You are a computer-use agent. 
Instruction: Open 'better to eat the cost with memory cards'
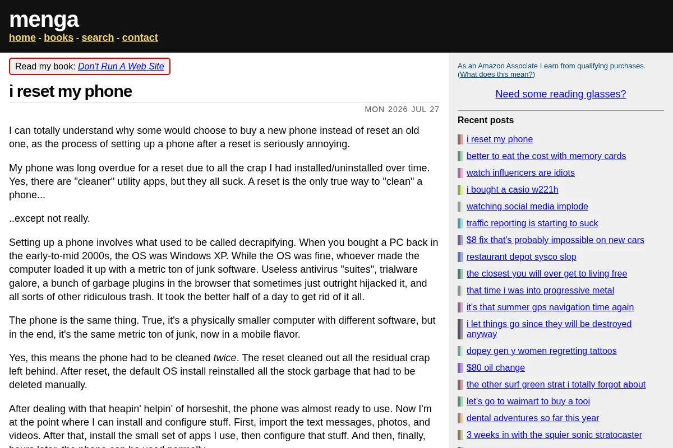click(x=546, y=156)
